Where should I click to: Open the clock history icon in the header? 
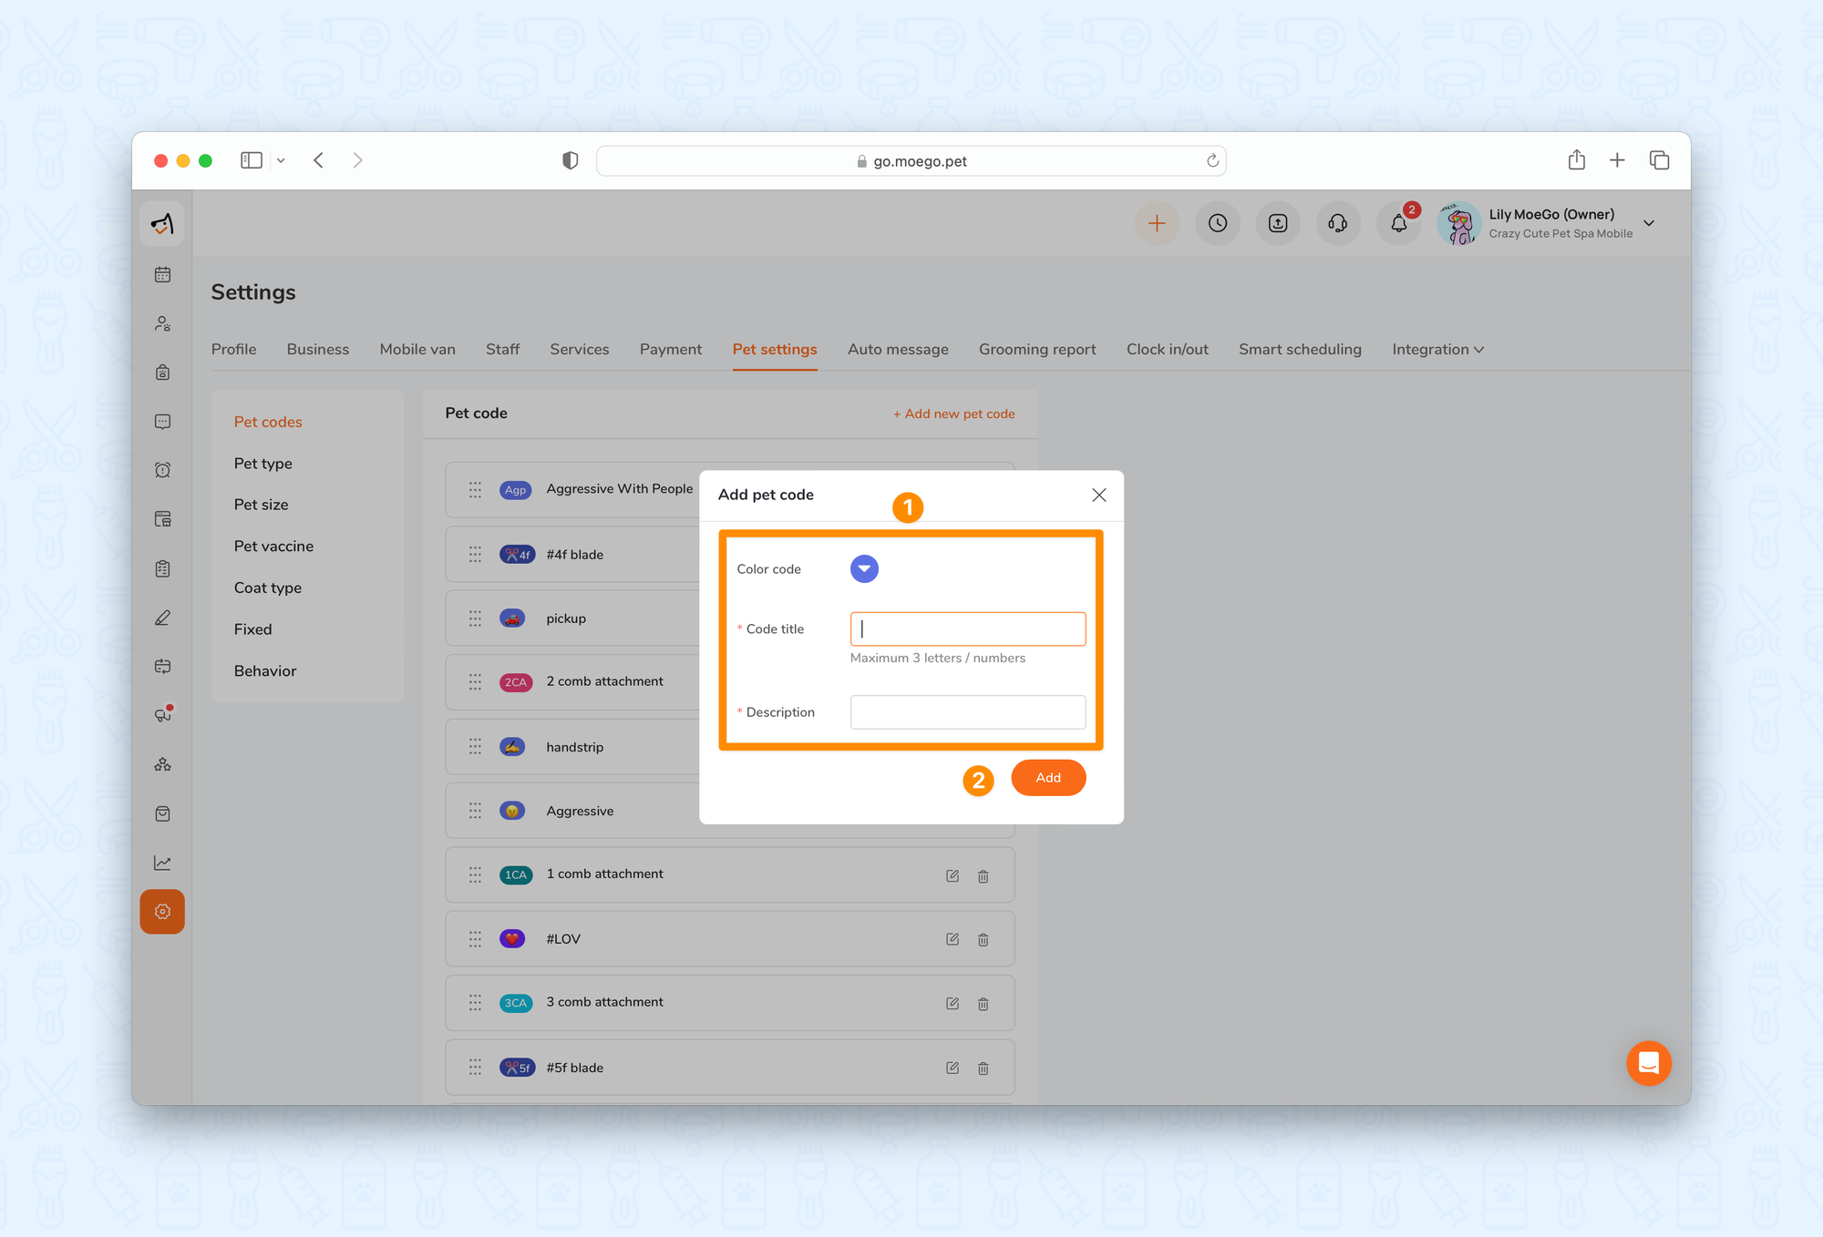1218,223
